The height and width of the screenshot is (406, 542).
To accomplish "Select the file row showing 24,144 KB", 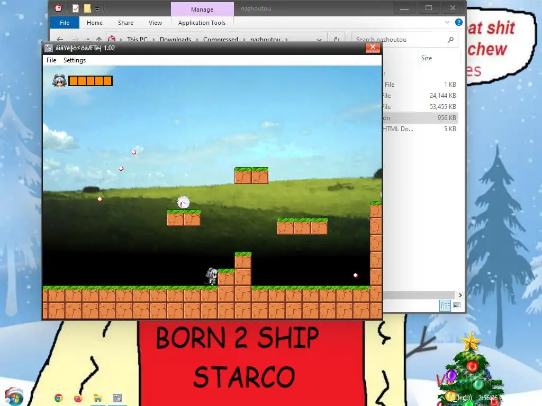I will (420, 96).
